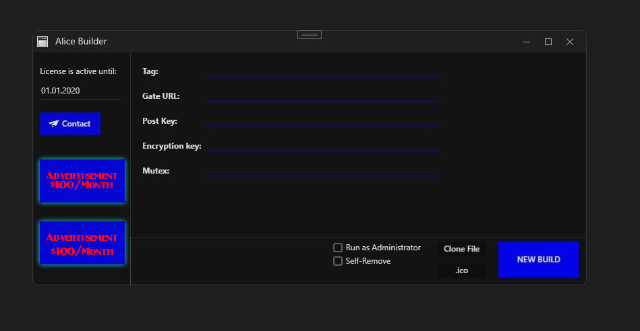The width and height of the screenshot is (640, 331).
Task: Choose an icon with the .ico button
Action: coord(462,270)
